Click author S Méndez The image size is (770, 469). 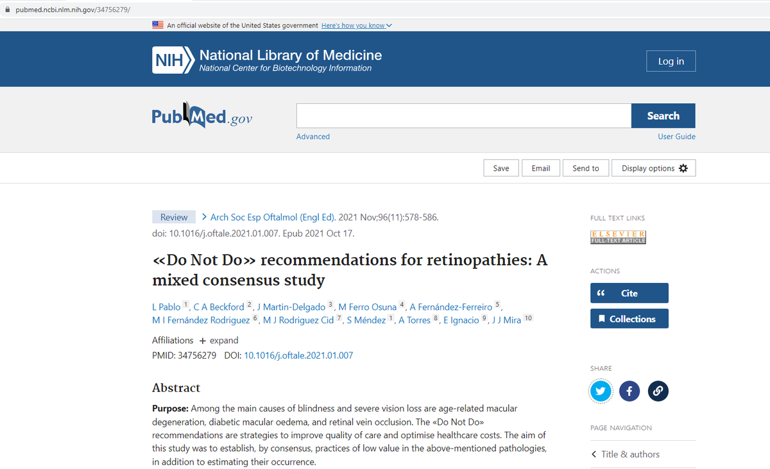(x=366, y=320)
